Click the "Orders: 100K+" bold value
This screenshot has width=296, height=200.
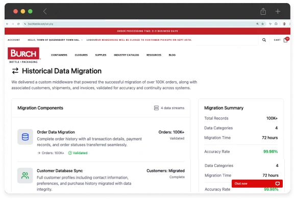pyautogui.click(x=171, y=132)
